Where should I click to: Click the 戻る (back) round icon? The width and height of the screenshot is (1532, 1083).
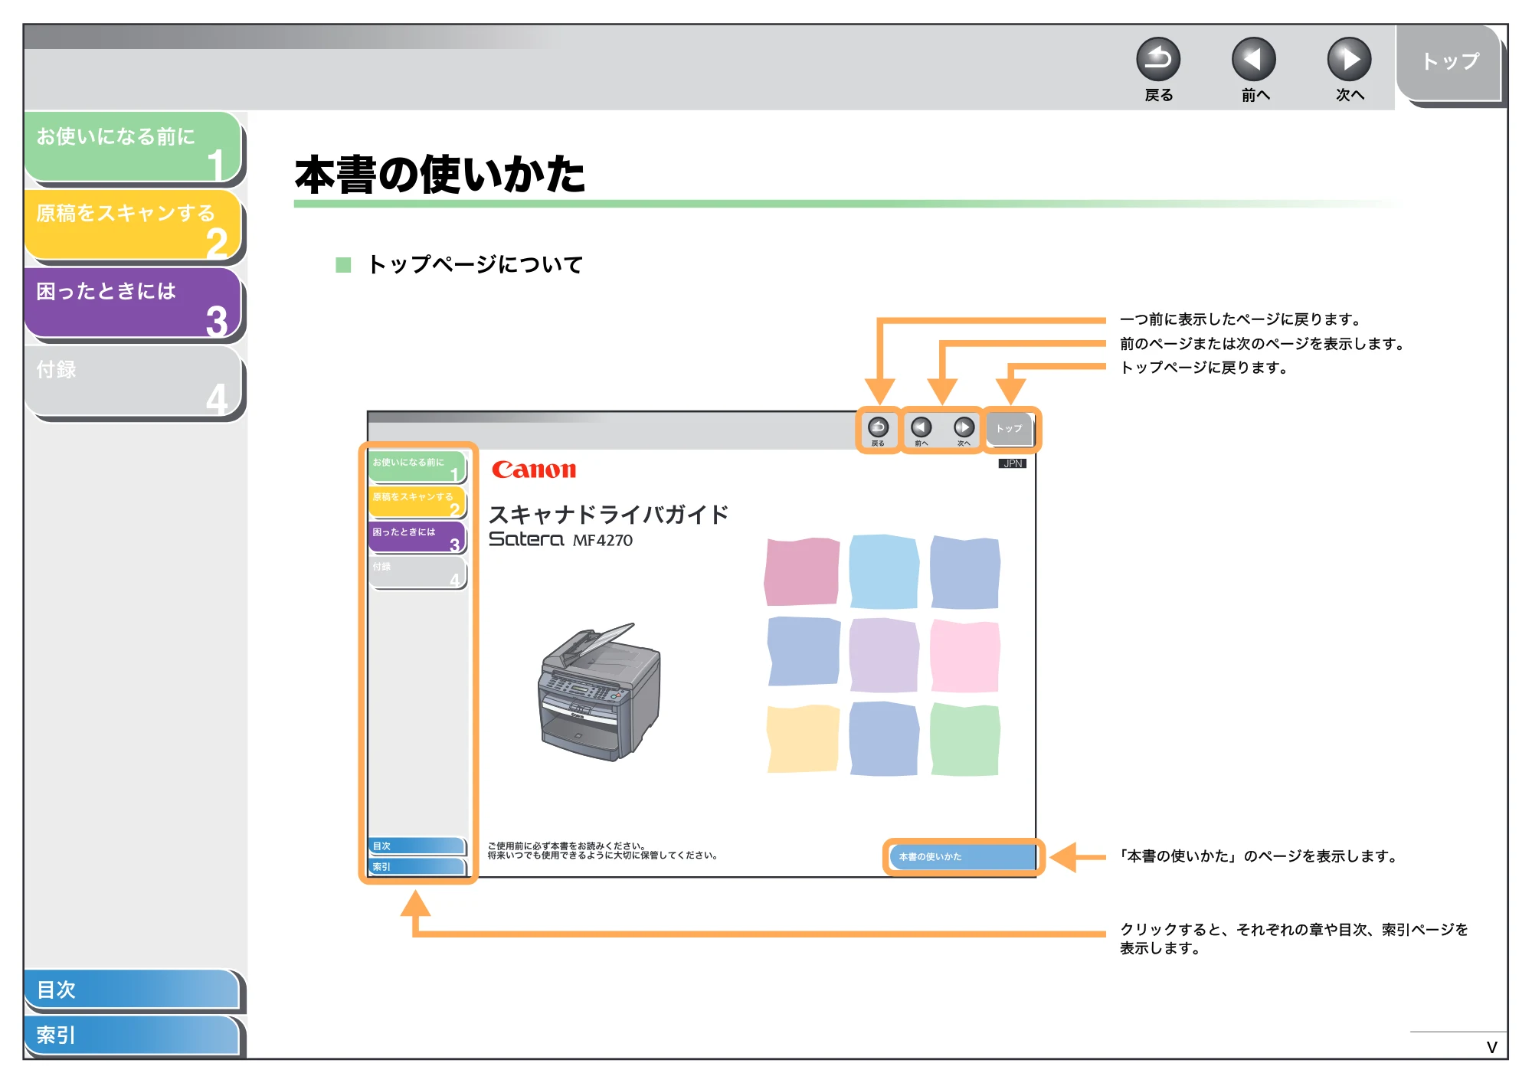(1157, 59)
